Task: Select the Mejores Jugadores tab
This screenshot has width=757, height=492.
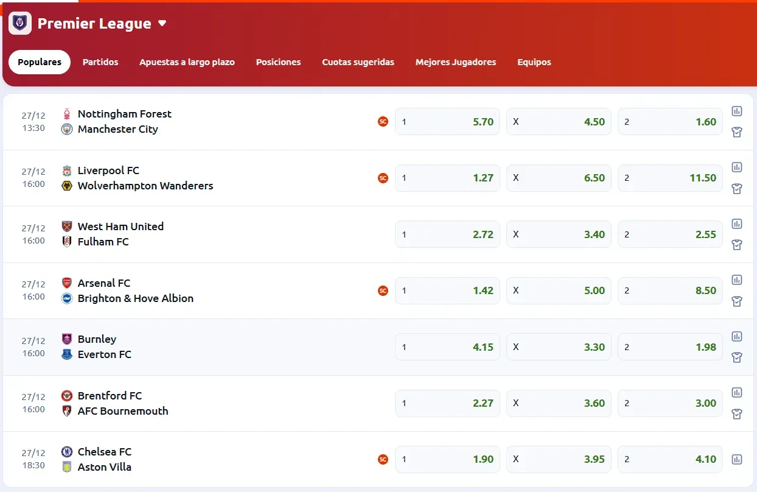Action: pyautogui.click(x=455, y=62)
